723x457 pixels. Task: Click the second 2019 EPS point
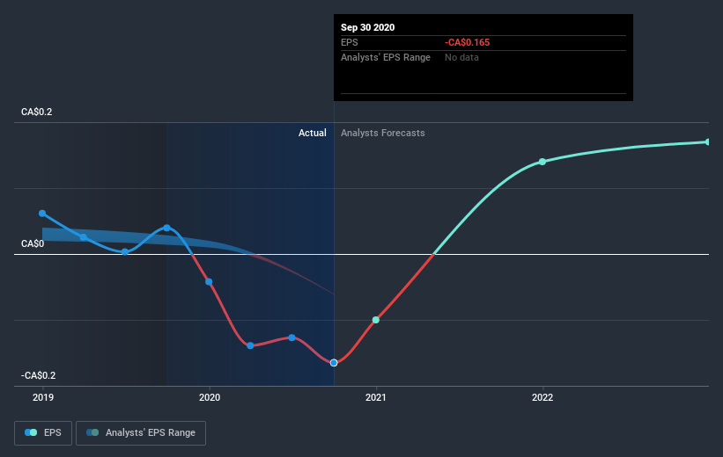84,237
